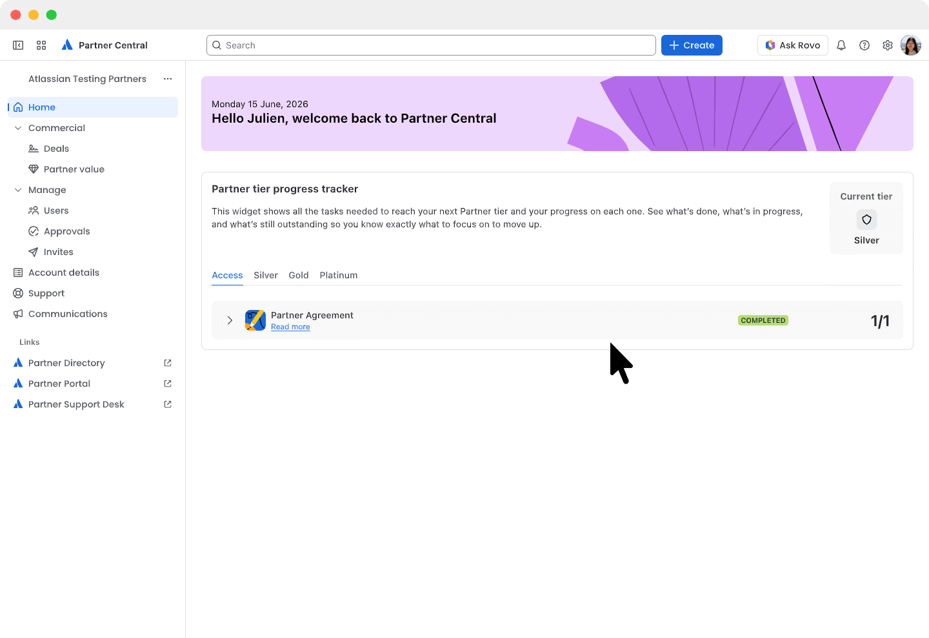This screenshot has width=929, height=638.
Task: Click the Silver tier shield icon
Action: click(866, 220)
